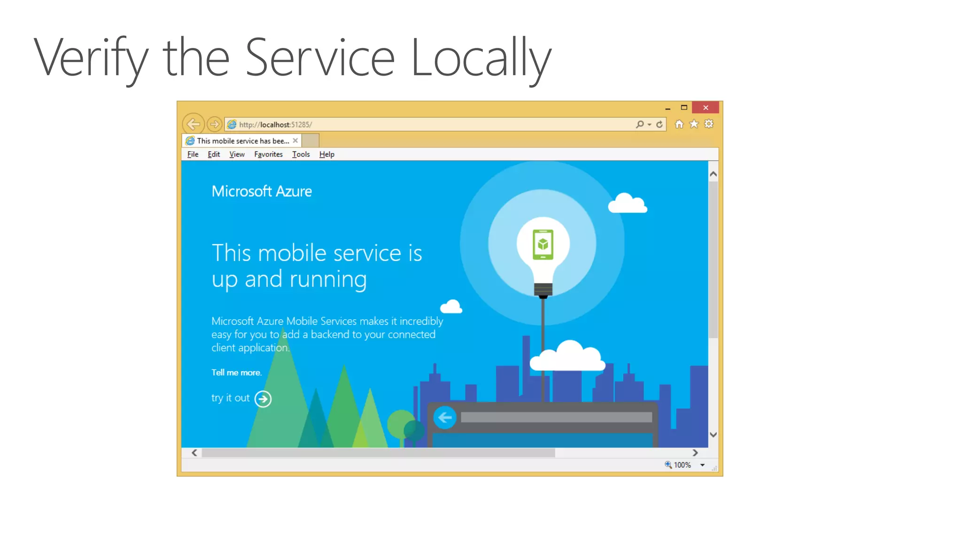Open the zoom level dropdown arrow

[703, 465]
